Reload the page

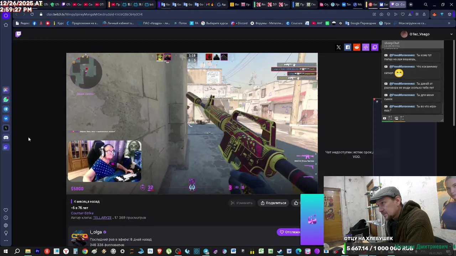pyautogui.click(x=32, y=14)
